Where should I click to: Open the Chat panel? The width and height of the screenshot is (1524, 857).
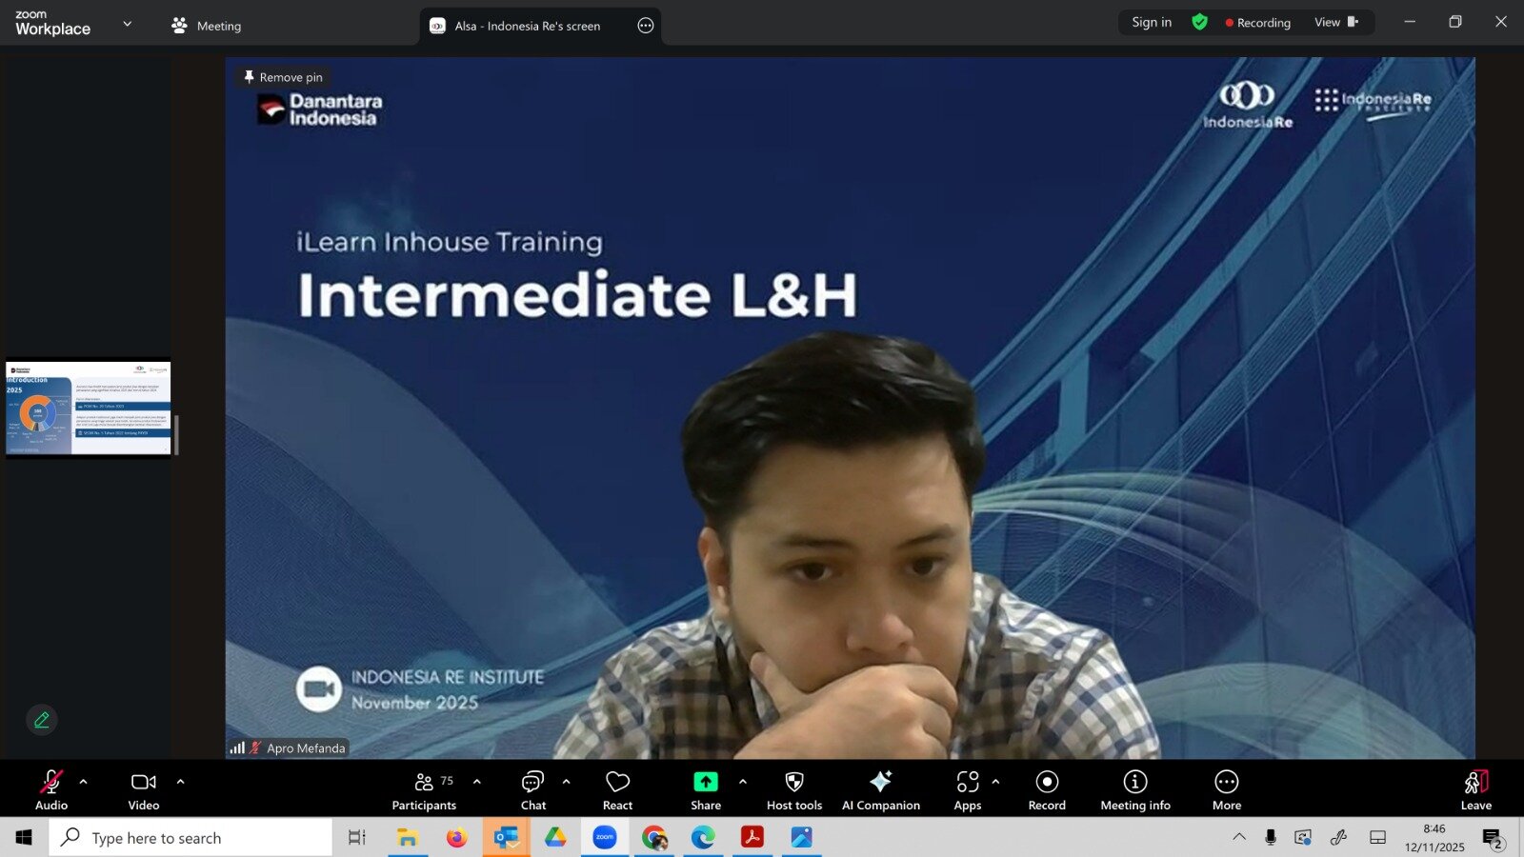pyautogui.click(x=532, y=789)
